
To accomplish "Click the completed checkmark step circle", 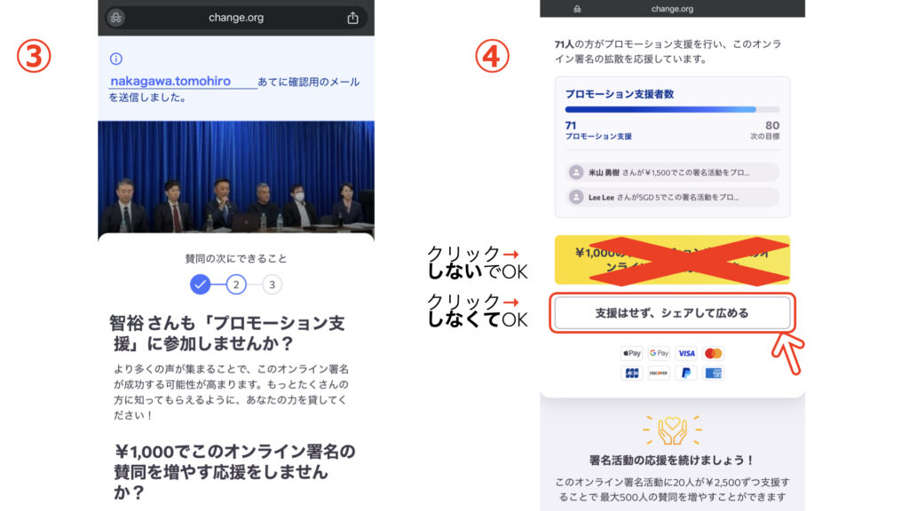I will click(201, 286).
